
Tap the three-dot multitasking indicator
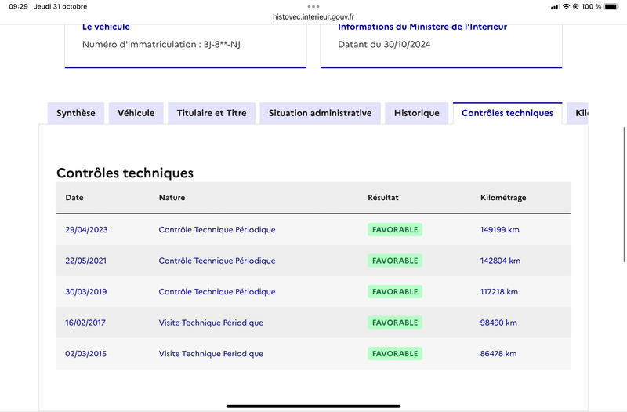313,6
